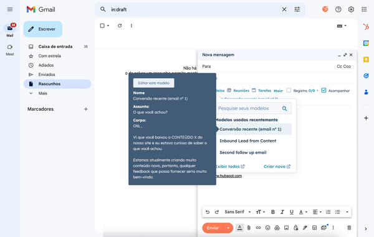Screen dimensions: 374x237
Task: Insert a photo into the message
Action: click(x=286, y=228)
